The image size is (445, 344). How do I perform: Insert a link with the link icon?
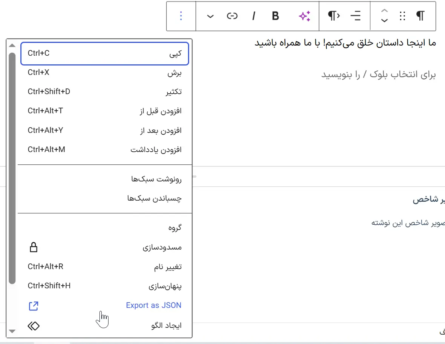[x=232, y=16]
